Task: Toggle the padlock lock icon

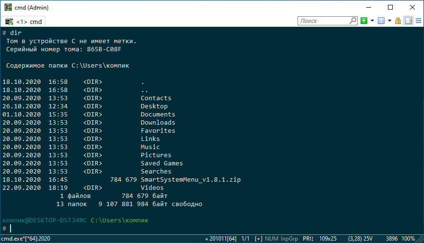Action: coord(398,21)
